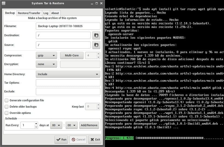Click the Run button

[x=61, y=139]
